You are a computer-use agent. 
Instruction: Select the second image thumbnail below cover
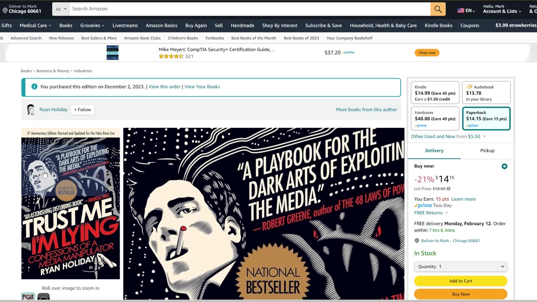[44, 297]
